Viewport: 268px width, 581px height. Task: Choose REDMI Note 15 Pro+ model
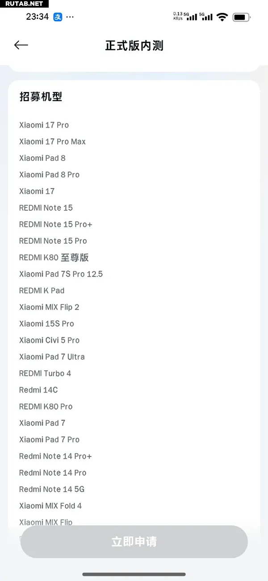pyautogui.click(x=55, y=225)
